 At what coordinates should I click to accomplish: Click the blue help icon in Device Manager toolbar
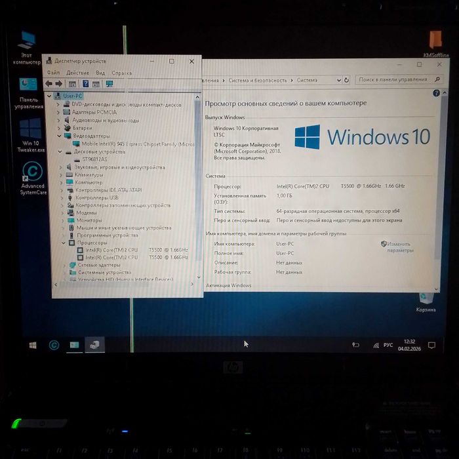tap(85, 84)
